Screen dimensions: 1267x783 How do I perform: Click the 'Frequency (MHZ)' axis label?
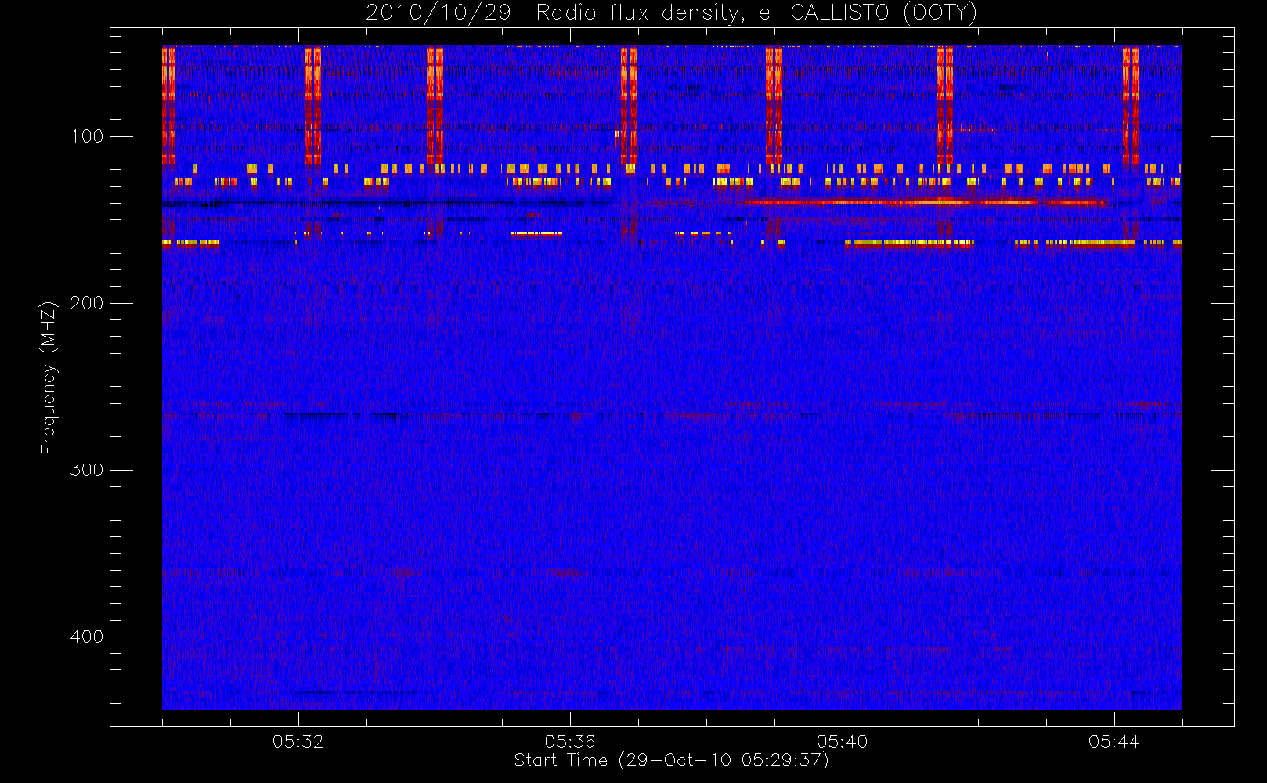49,377
